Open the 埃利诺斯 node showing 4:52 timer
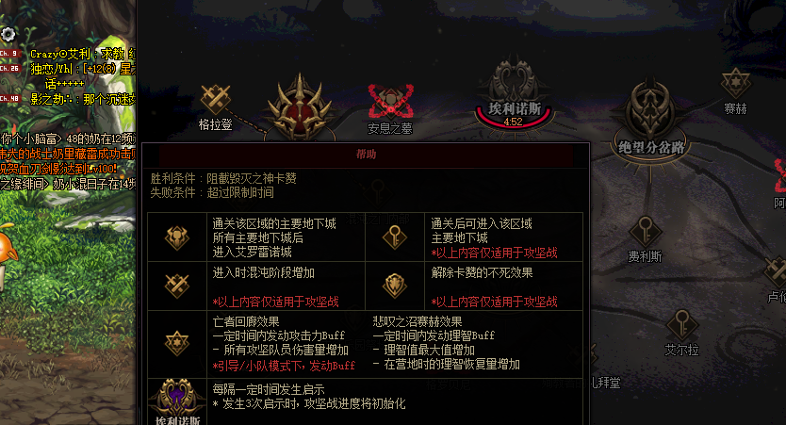This screenshot has width=786, height=425. pyautogui.click(x=513, y=95)
